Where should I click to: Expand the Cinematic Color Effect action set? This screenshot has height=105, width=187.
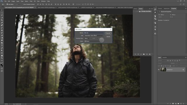[138, 11]
